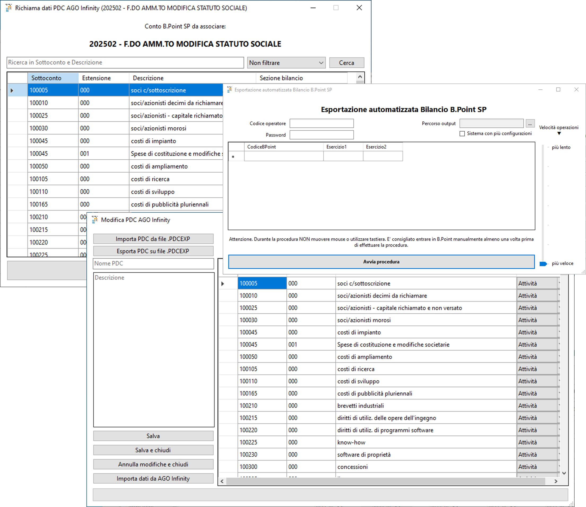The width and height of the screenshot is (586, 507).
Task: Click Annulla modifiche e chiudi
Action: [153, 464]
